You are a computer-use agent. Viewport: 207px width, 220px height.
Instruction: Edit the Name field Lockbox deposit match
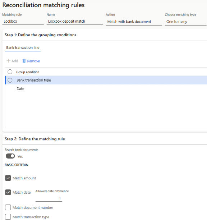(75, 21)
